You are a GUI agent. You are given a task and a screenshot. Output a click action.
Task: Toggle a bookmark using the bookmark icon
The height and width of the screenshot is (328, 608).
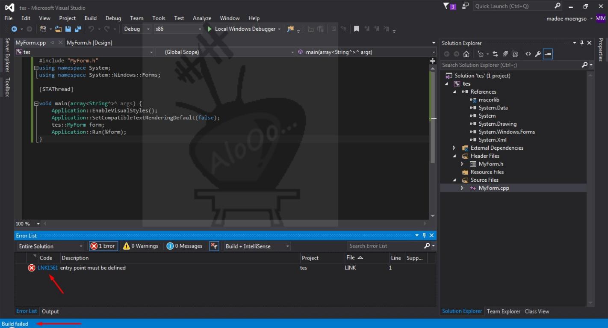357,29
